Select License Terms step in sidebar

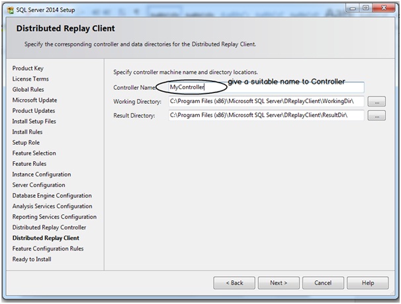[30, 79]
